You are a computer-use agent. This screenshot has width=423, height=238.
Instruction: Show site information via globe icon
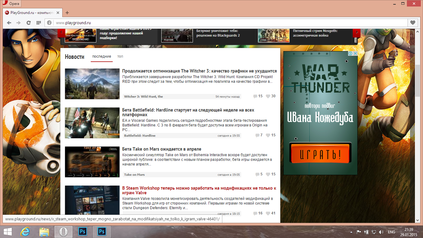coord(49,23)
